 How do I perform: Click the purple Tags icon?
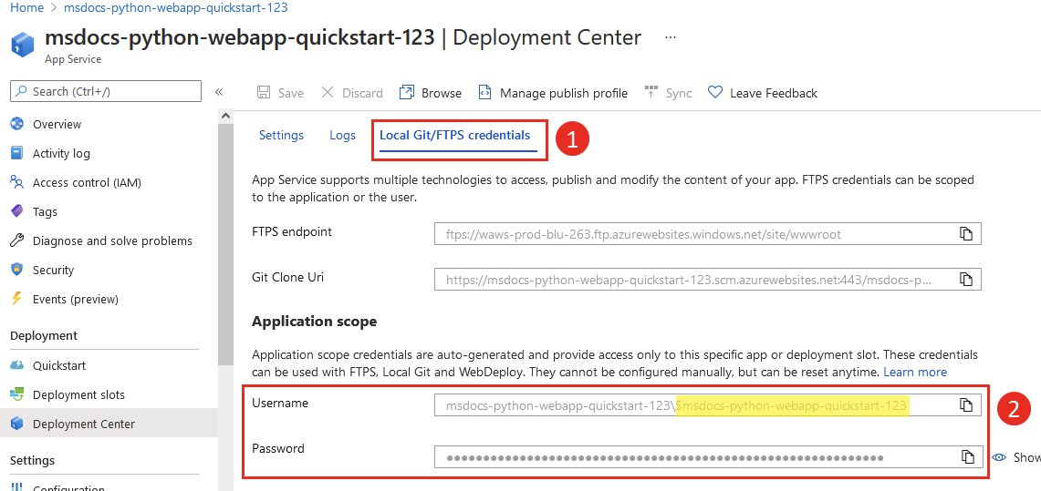pos(17,211)
